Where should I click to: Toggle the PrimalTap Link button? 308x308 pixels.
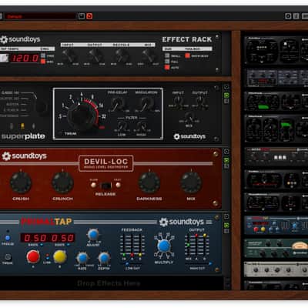48,257
